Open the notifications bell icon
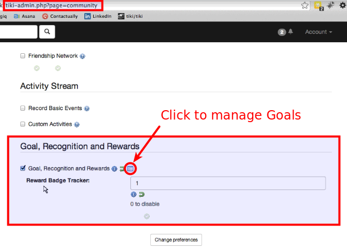The width and height of the screenshot is (347, 249). (x=290, y=32)
